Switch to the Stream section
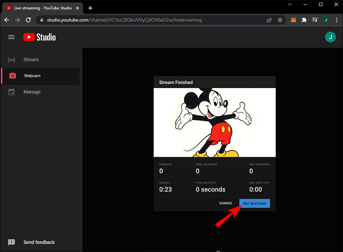 point(40,60)
